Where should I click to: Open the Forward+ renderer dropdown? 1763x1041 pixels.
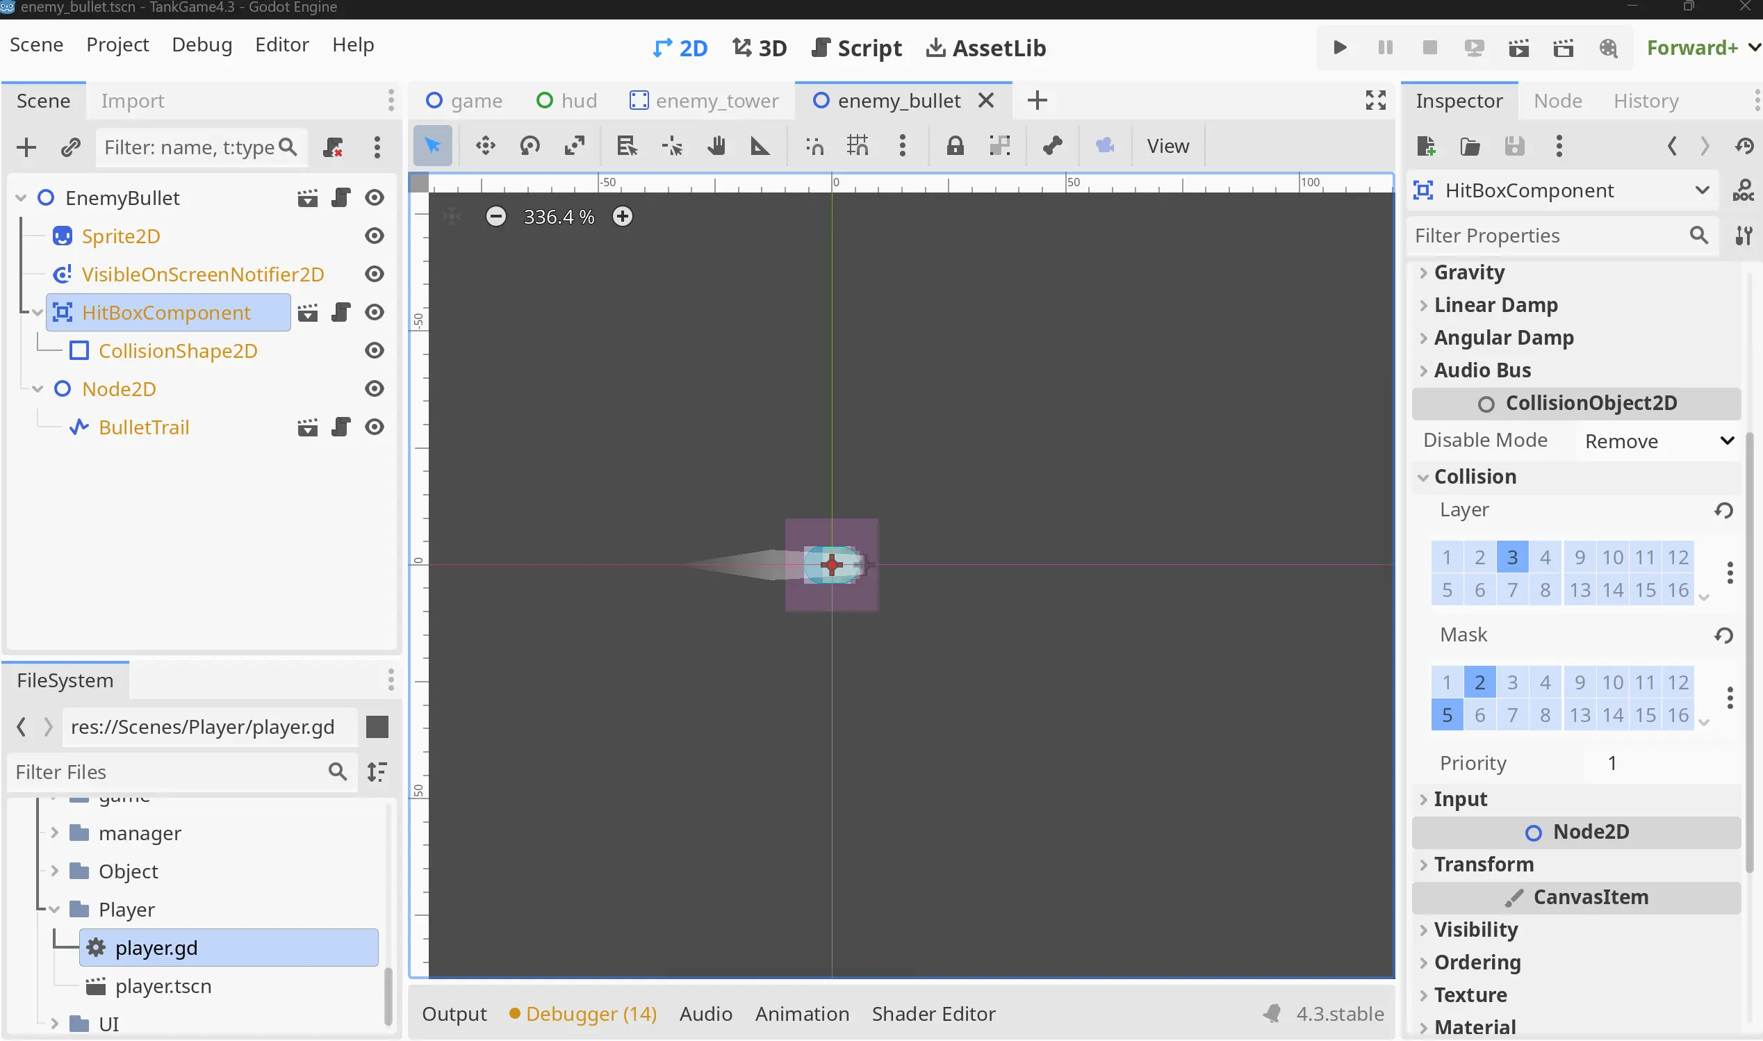point(1703,48)
